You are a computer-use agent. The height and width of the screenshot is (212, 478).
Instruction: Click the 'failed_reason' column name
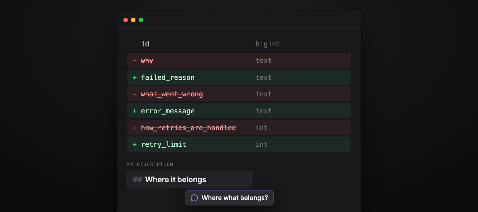[168, 78]
